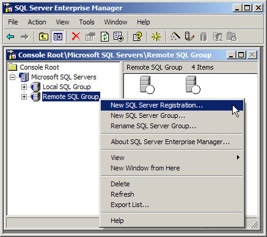Choose Help from the context menu
The height and width of the screenshot is (237, 267).
(172, 221)
